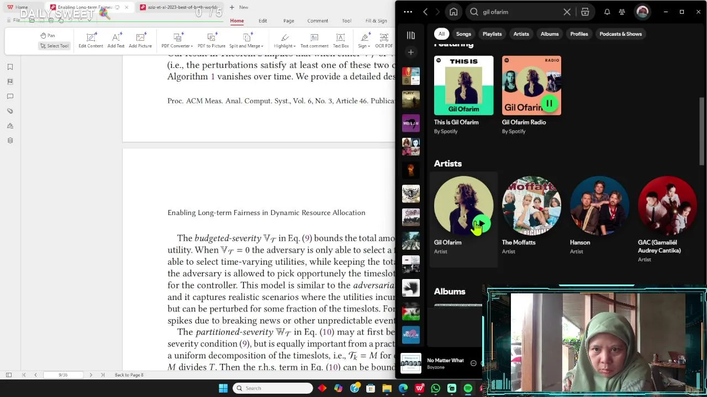Filter results by Podcasts & Shows
The height and width of the screenshot is (397, 707).
click(620, 34)
